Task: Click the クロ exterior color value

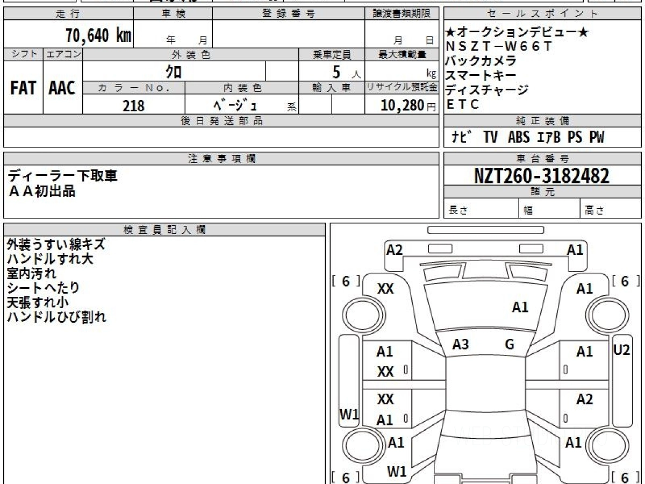Action: click(x=174, y=72)
